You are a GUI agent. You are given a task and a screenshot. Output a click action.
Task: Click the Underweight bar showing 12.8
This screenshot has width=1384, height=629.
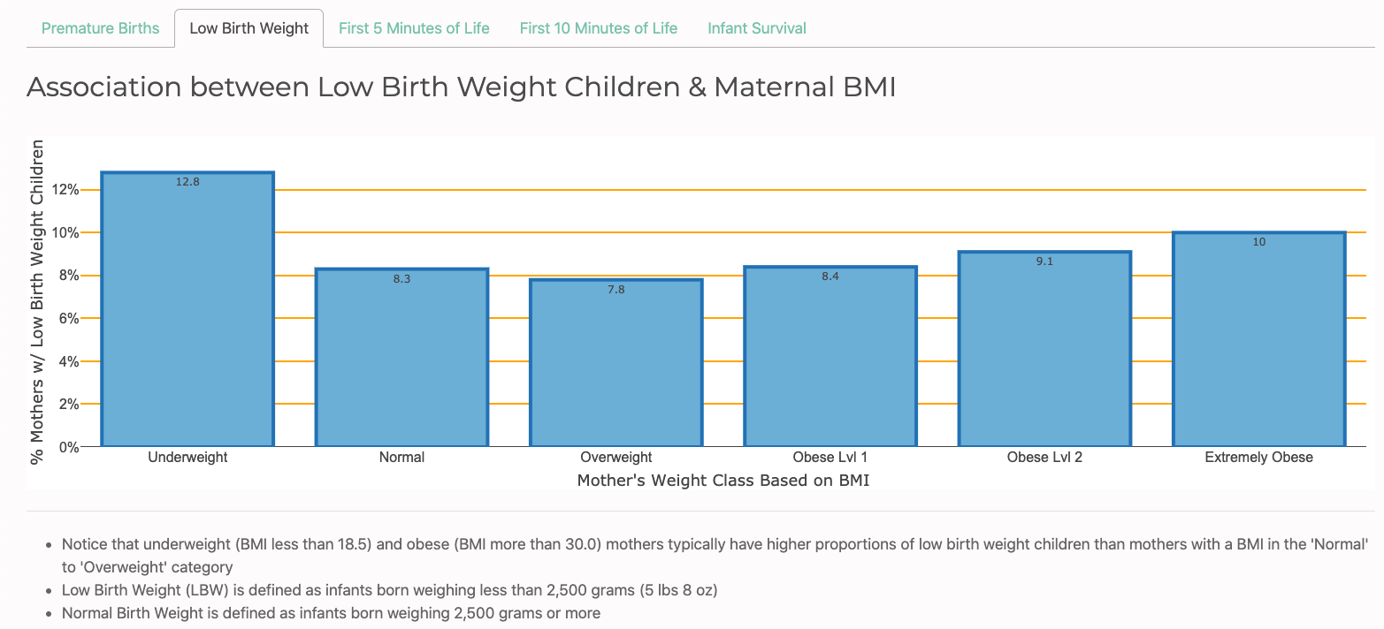187,309
